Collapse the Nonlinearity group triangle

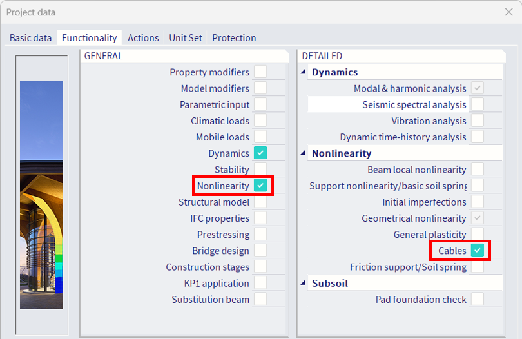coord(303,153)
